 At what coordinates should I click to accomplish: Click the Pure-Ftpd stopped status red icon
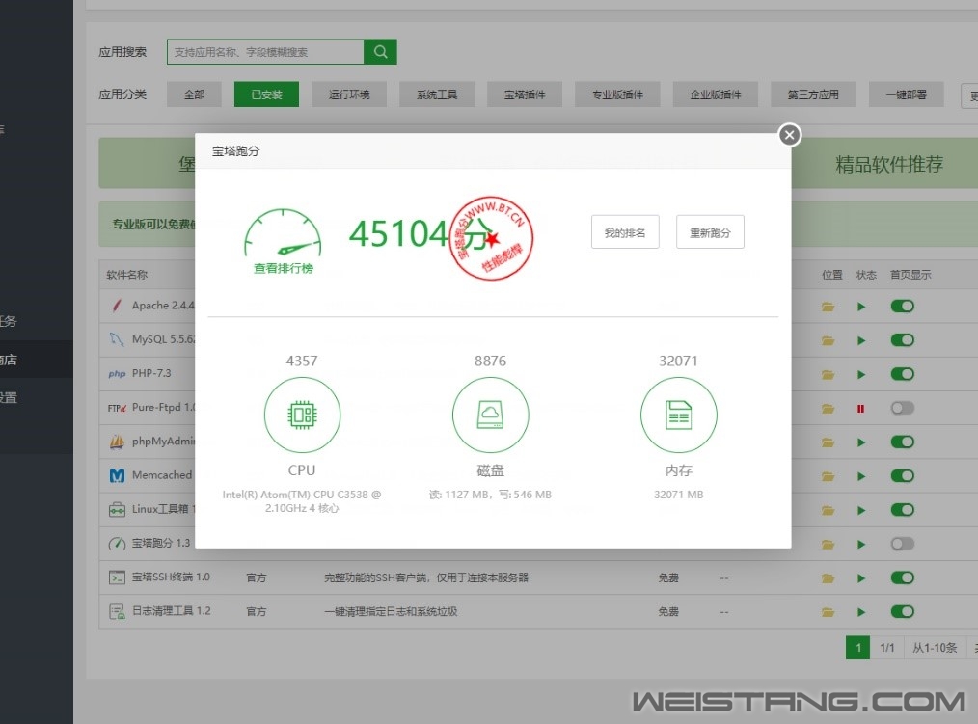(860, 409)
